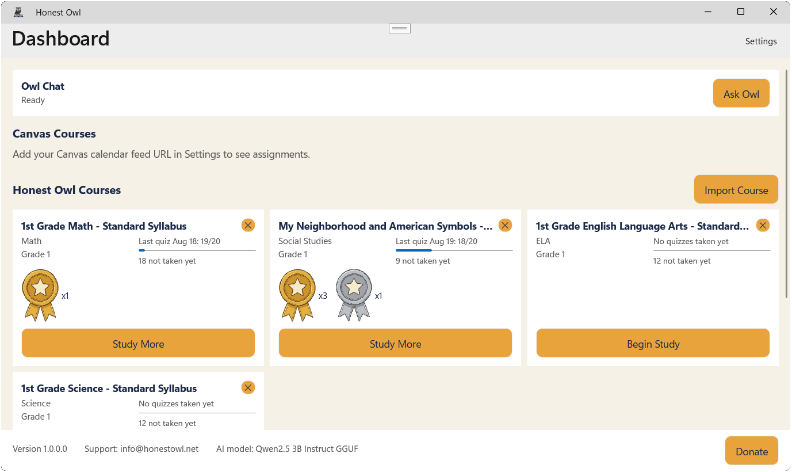
Task: Click the vertical scrollbar of the dashboard
Action: point(787,184)
